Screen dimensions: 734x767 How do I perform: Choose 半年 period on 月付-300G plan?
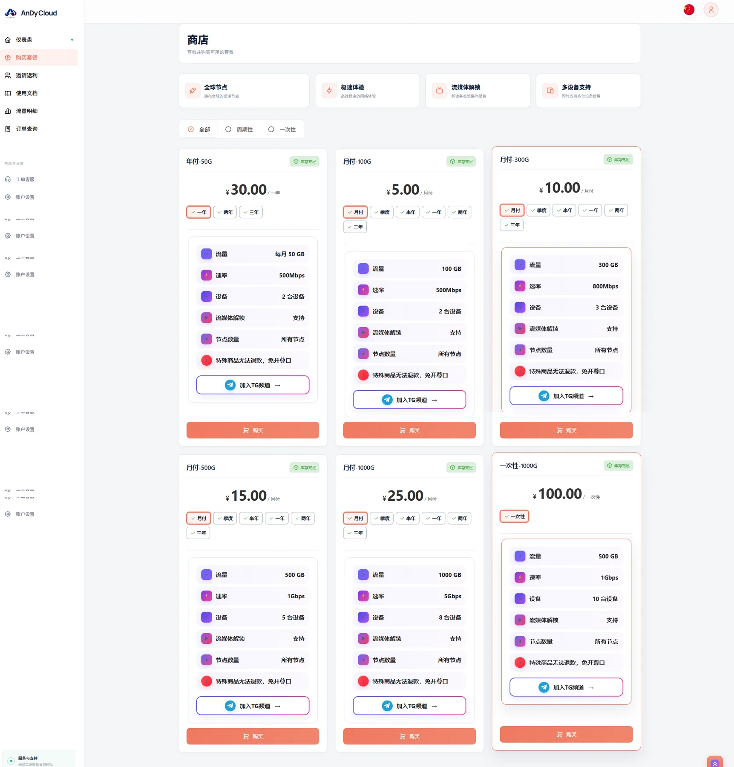(564, 210)
